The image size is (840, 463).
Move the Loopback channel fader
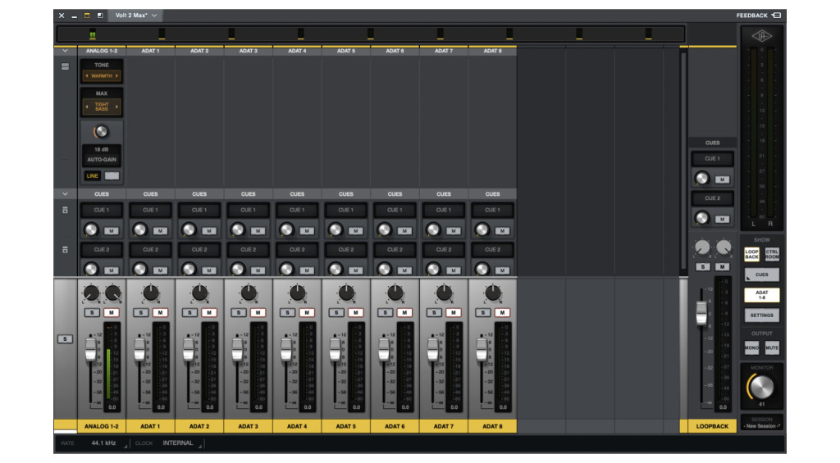(701, 314)
